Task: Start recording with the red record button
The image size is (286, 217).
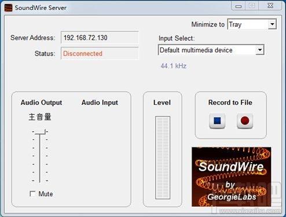Action: coord(245,121)
